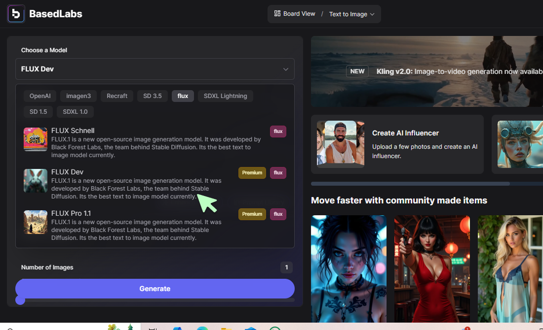543x330 pixels.
Task: Switch to the SD 3.5 tab
Action: coord(153,96)
